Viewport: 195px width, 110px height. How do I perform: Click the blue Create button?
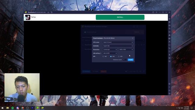pyautogui.click(x=131, y=60)
